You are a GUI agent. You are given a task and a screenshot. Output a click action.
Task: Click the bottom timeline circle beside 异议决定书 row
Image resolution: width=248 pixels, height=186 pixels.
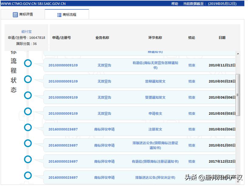[28, 175]
